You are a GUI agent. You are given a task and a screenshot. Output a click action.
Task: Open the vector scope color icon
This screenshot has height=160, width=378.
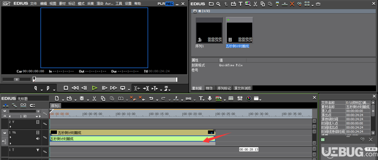coord(249,99)
